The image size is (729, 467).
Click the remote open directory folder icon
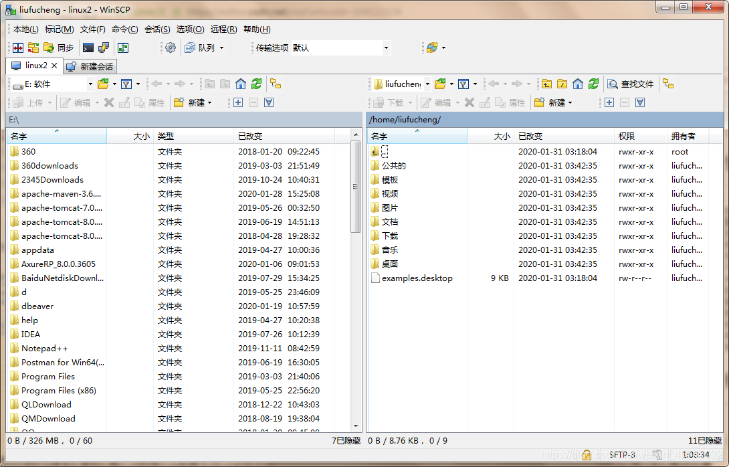(440, 84)
